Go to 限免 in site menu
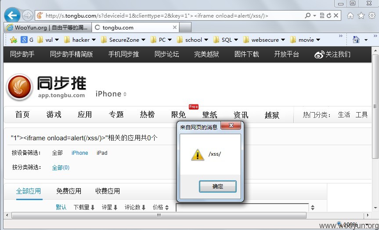 point(178,114)
